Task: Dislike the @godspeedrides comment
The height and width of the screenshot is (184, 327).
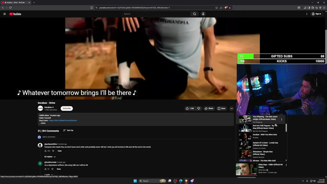Action: pos(53,151)
